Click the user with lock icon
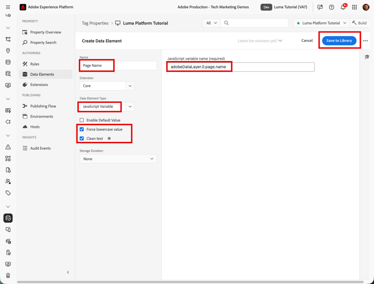 [8, 181]
